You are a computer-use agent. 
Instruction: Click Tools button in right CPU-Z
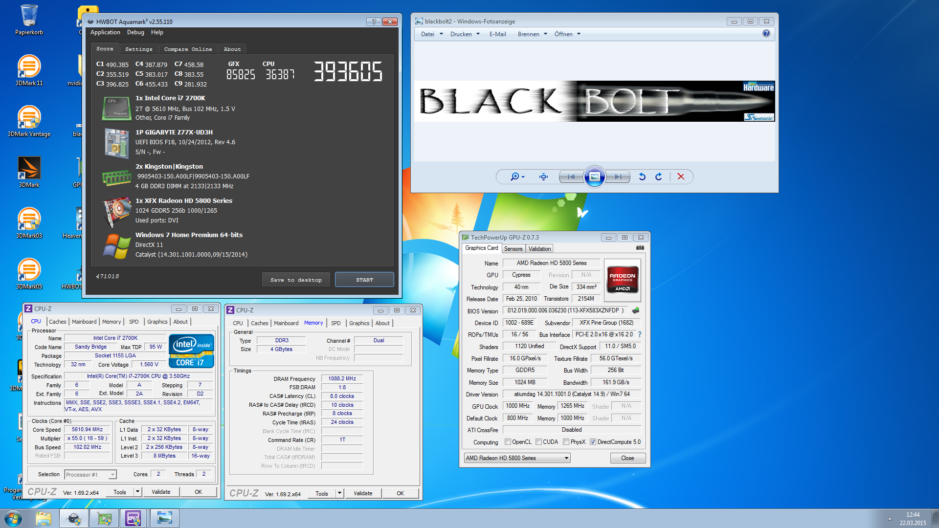[x=321, y=493]
